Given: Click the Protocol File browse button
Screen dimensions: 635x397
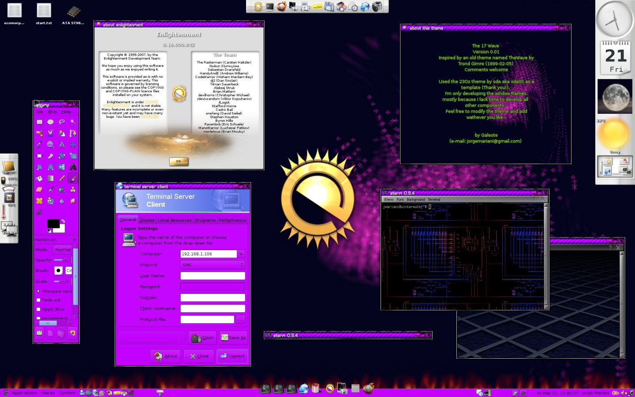Looking at the screenshot, I should point(241,319).
